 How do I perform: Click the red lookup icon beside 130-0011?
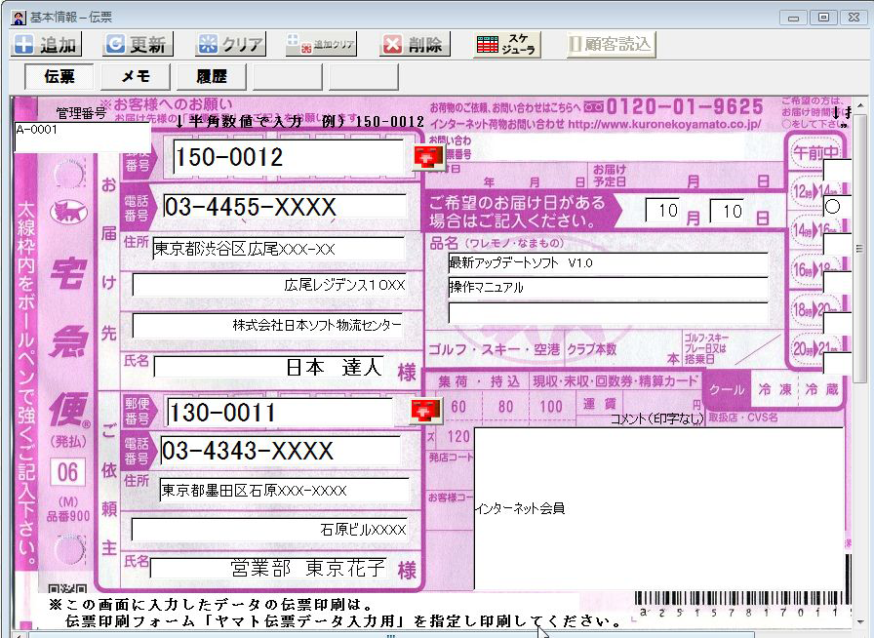point(426,412)
